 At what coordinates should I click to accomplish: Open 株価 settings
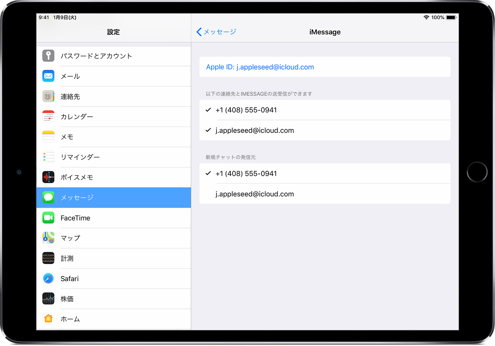[114, 299]
